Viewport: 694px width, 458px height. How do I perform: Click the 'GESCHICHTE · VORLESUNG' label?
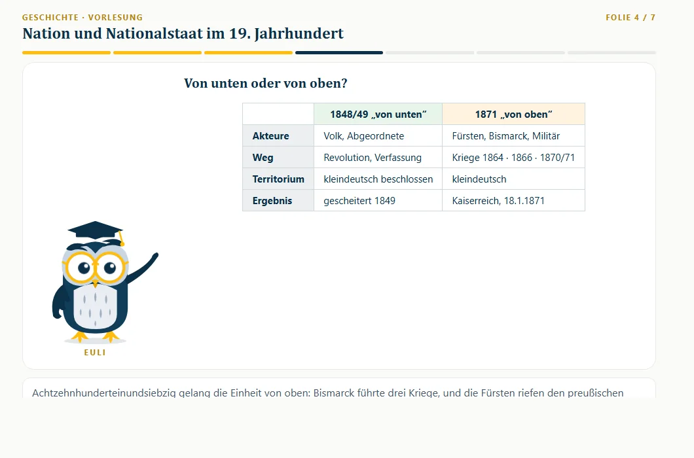[82, 18]
